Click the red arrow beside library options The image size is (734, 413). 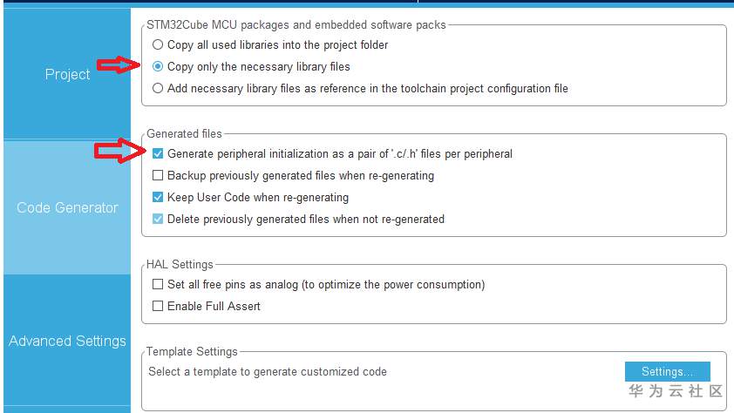click(118, 65)
